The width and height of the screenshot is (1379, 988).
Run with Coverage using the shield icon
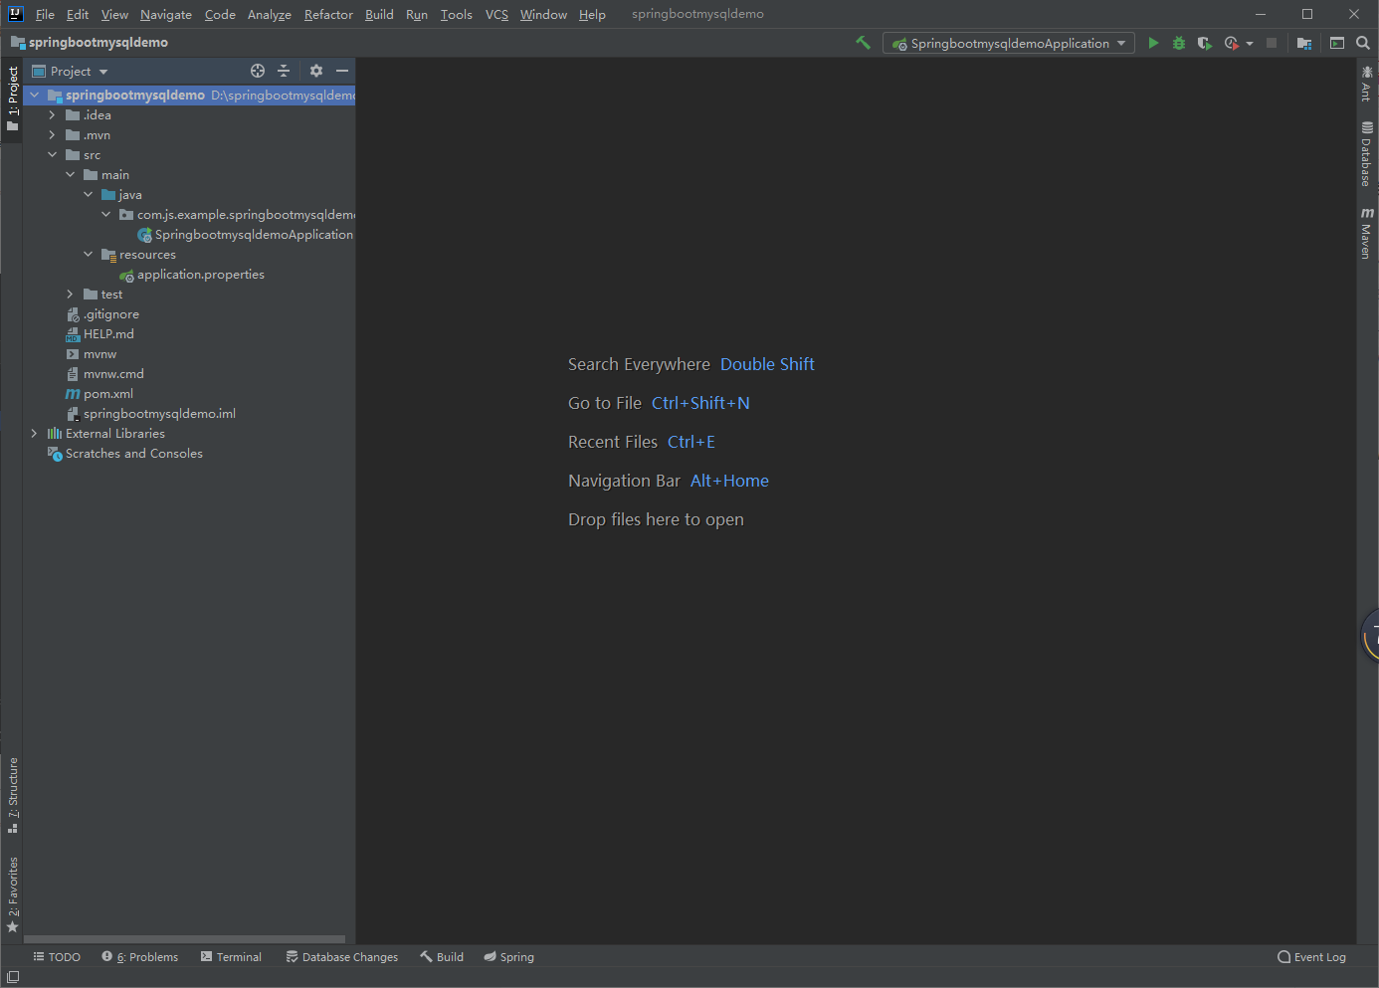pos(1204,43)
